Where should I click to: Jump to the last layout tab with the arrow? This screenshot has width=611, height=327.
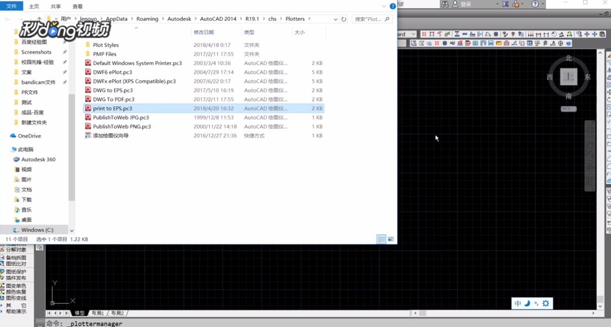tap(67, 313)
